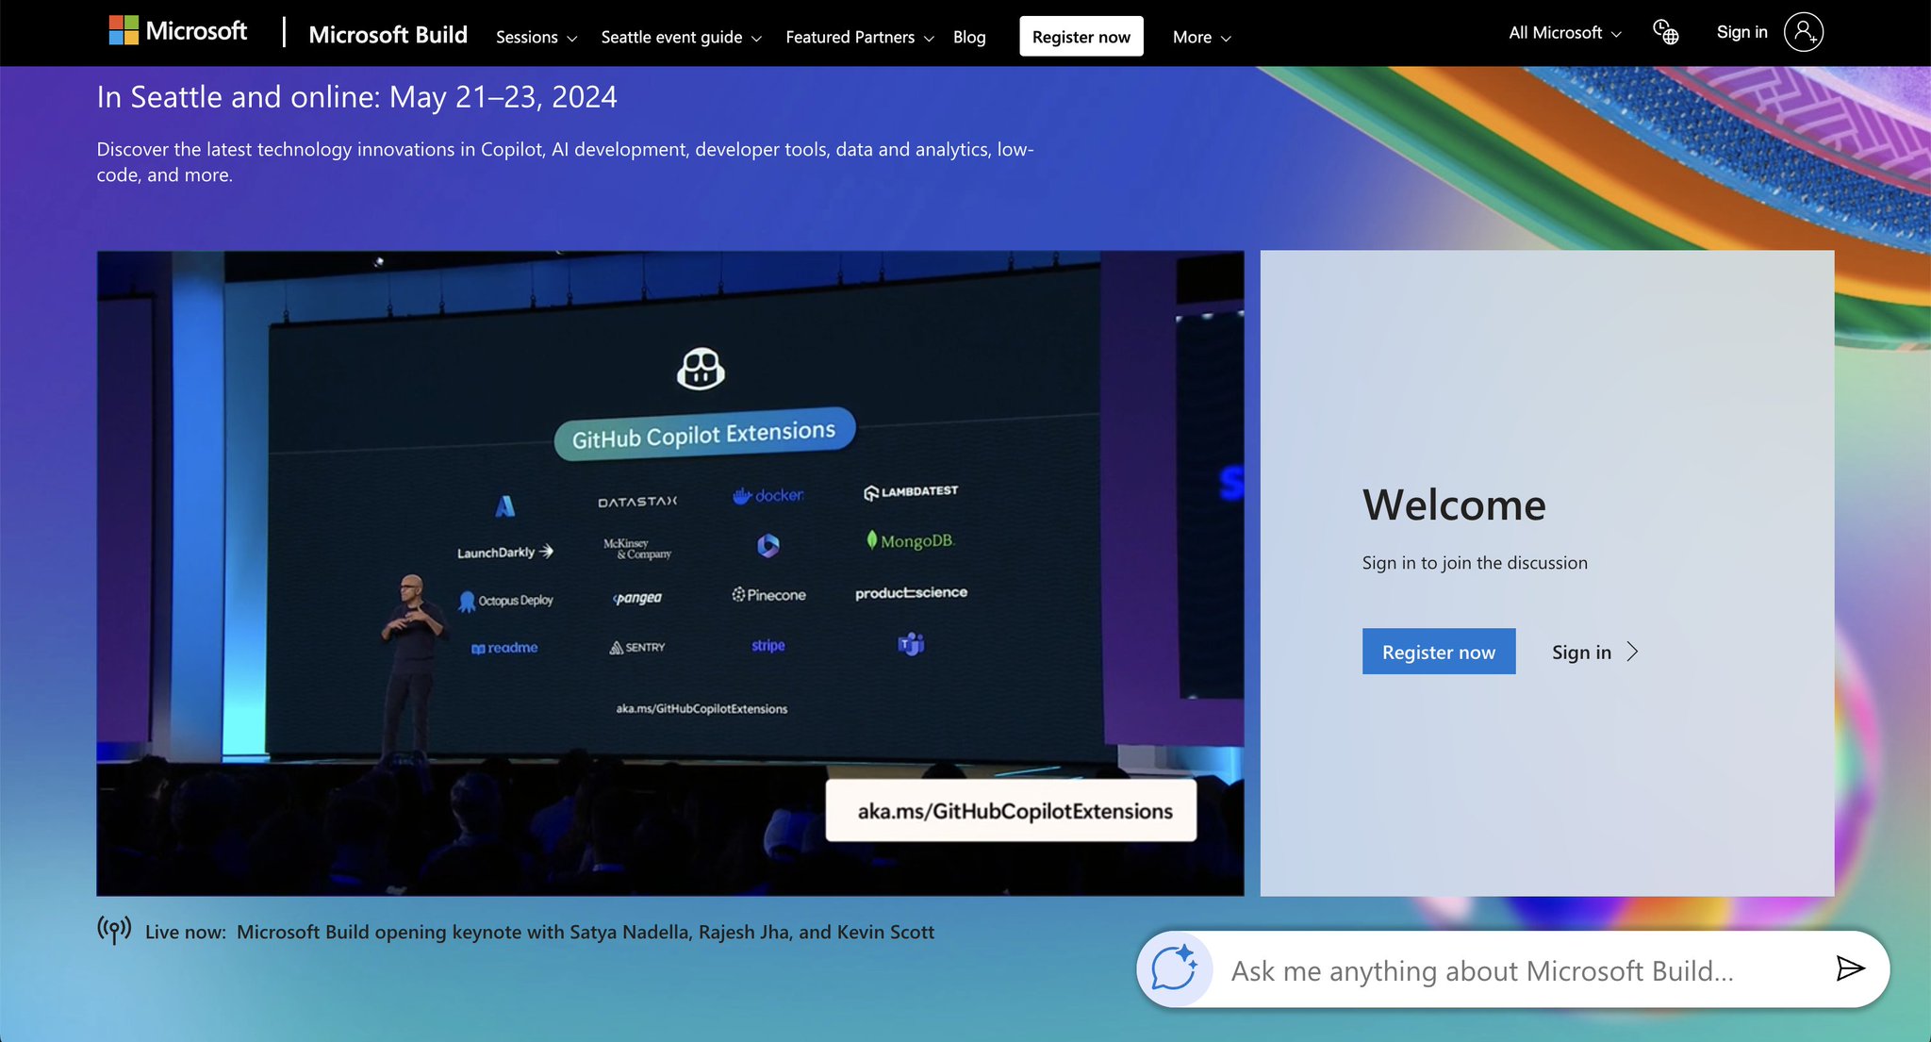The width and height of the screenshot is (1931, 1042).
Task: Click the Live now keynote title text
Action: [x=586, y=932]
